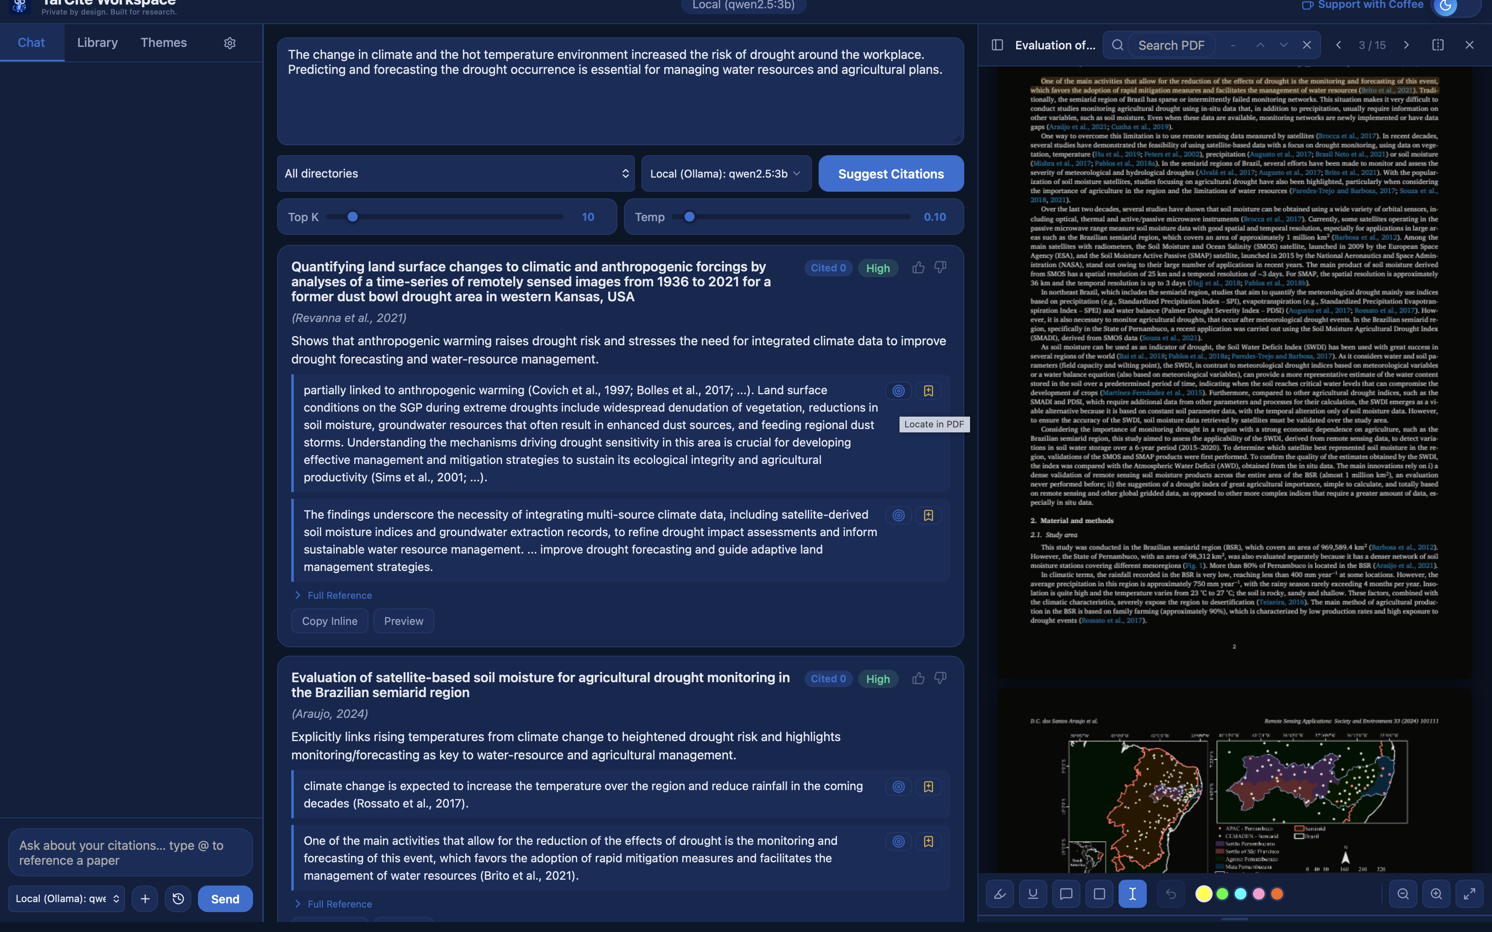The image size is (1492, 932).
Task: Click the Local (qwen2.5:3b) status badge
Action: [x=743, y=5]
